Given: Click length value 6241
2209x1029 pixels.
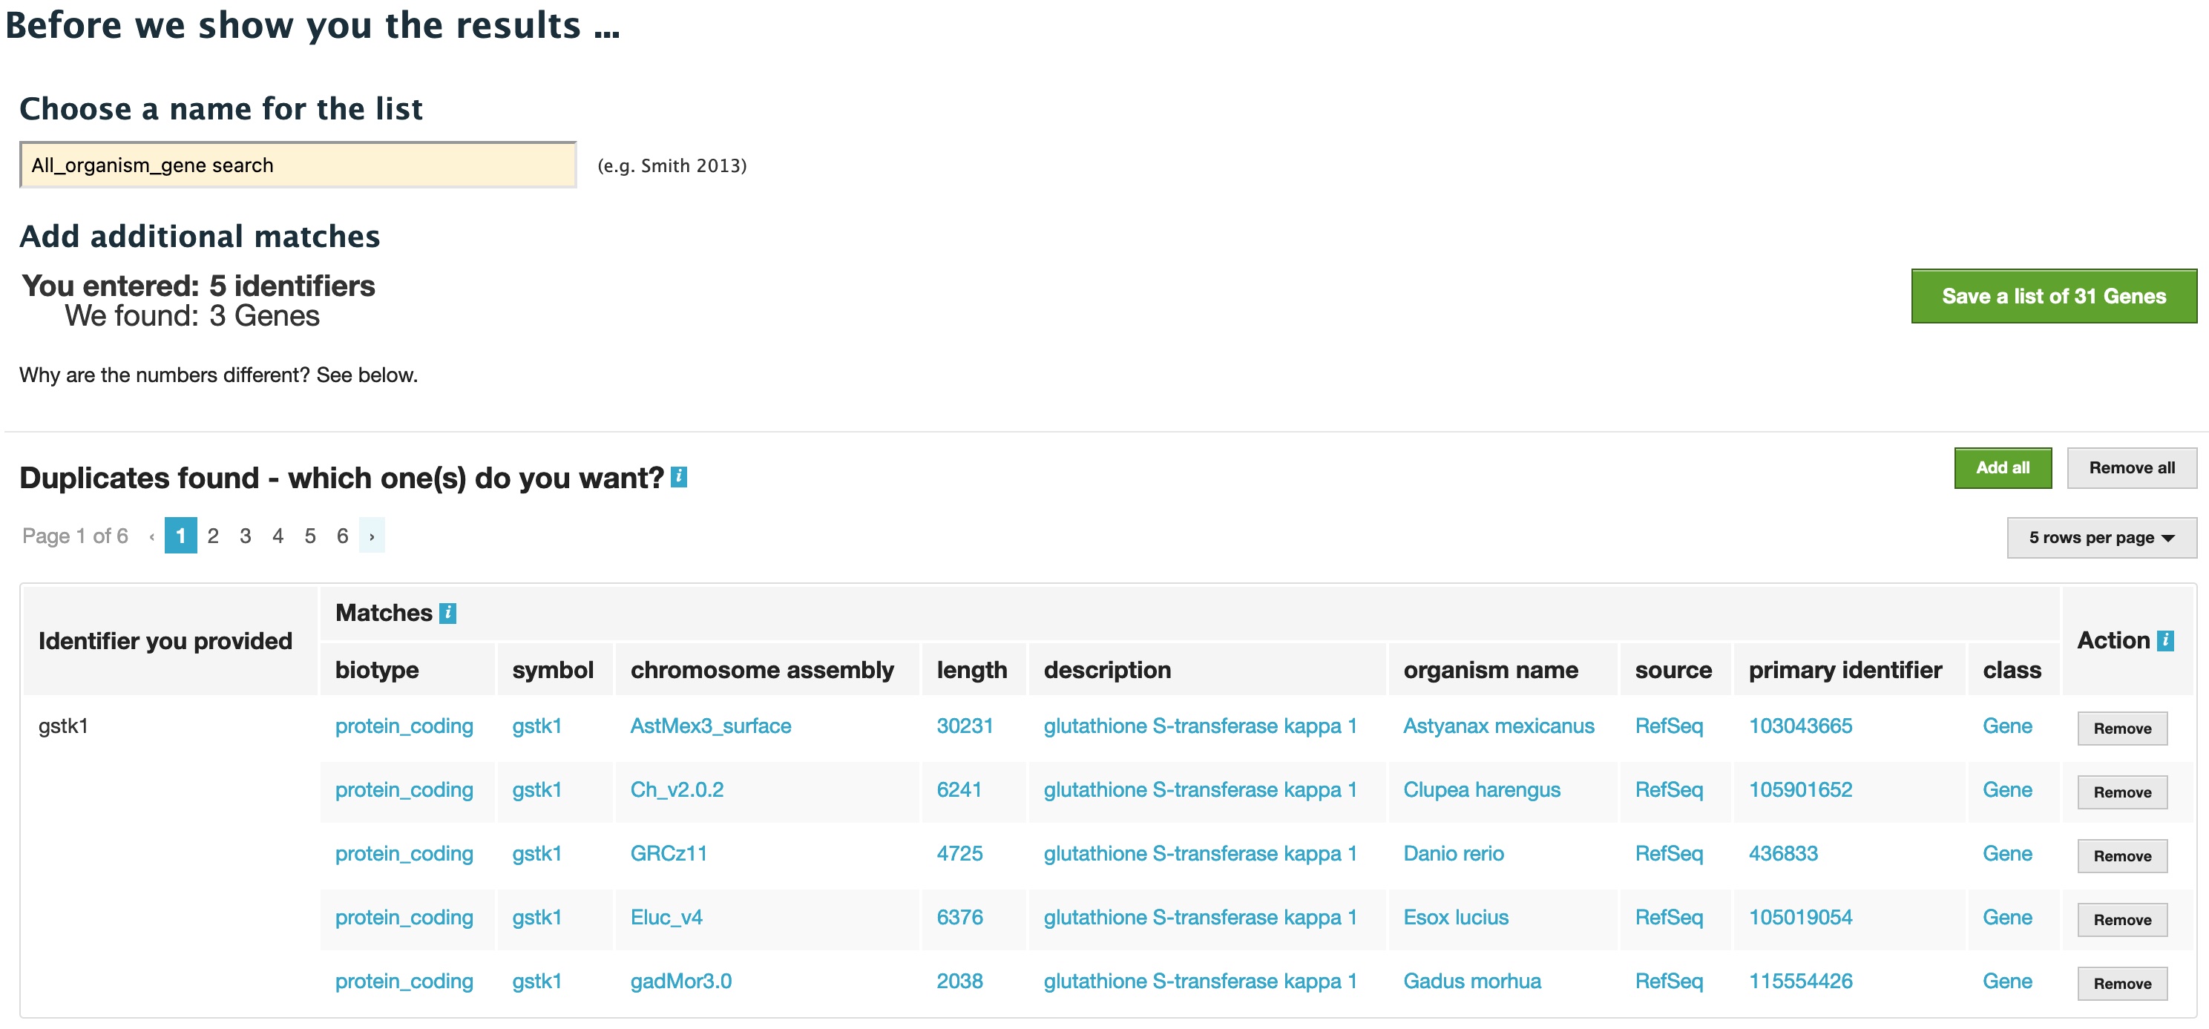Looking at the screenshot, I should point(959,790).
